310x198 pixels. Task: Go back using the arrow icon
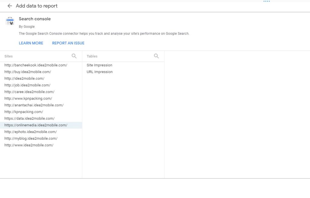click(10, 6)
